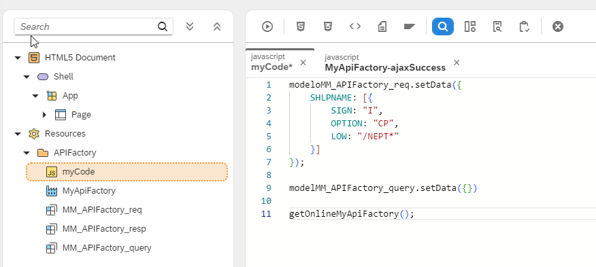Click the document search toolbar icon

tap(497, 26)
